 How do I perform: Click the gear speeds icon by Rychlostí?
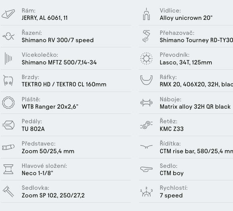pyautogui.click(x=146, y=192)
